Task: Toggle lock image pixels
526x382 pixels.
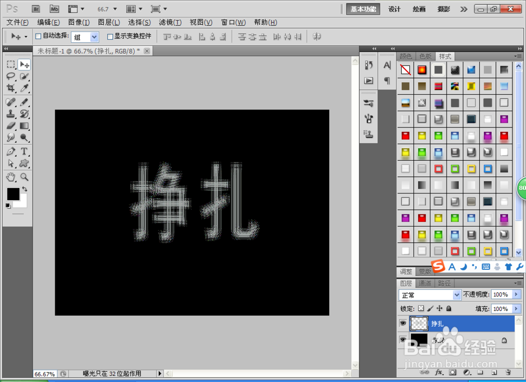Action: [430, 308]
